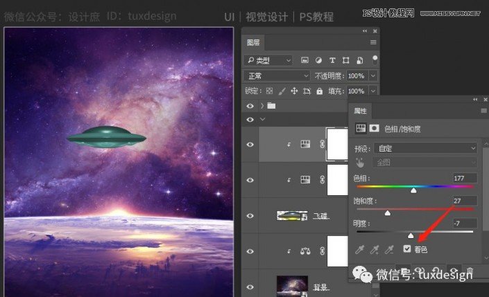The height and width of the screenshot is (297, 489).
Task: Select the 背景 layer name
Action: (321, 287)
